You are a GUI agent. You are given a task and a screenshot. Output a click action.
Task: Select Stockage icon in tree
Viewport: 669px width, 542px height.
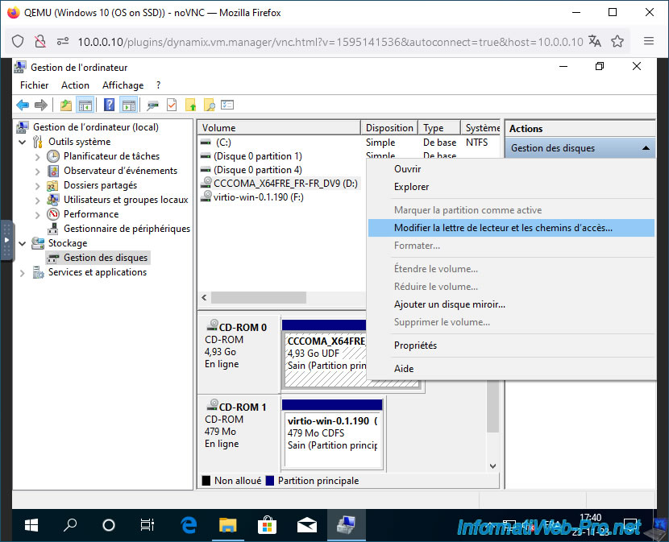[38, 243]
